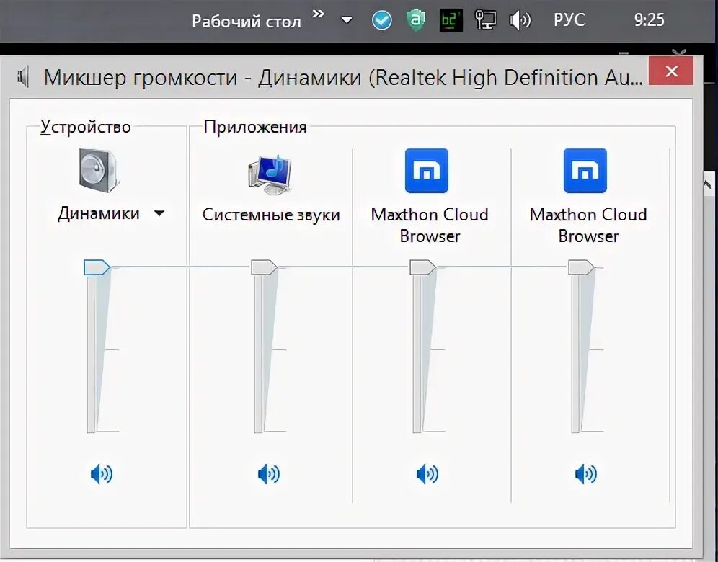Click the network icon in system tray
The height and width of the screenshot is (562, 718).
pyautogui.click(x=485, y=20)
